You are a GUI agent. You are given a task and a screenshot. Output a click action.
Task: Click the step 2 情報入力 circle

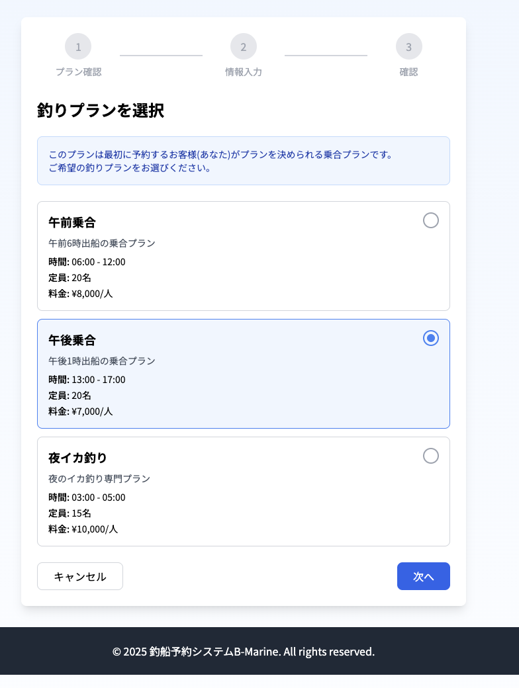click(x=244, y=46)
